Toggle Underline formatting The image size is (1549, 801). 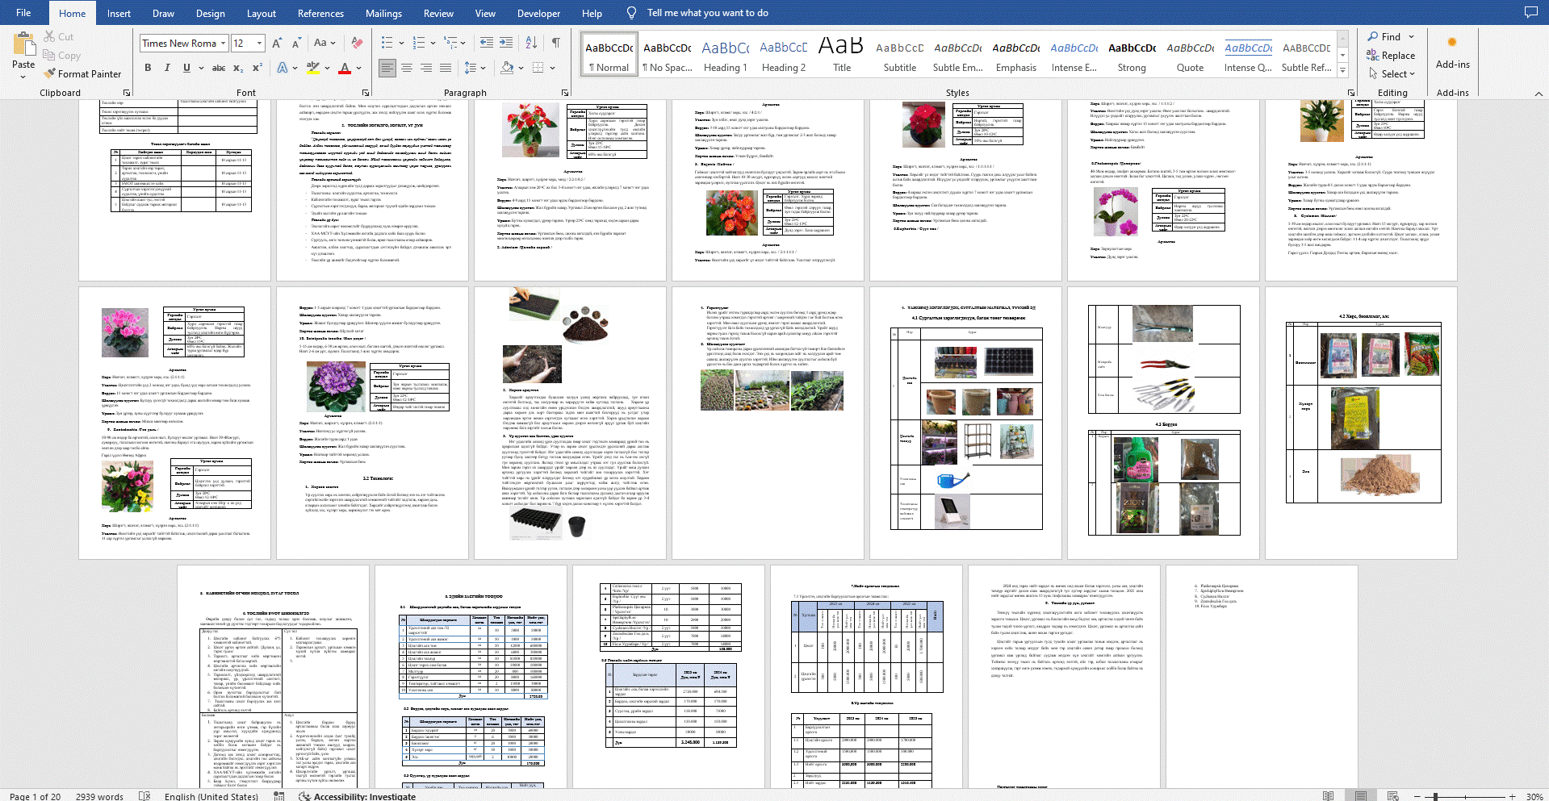pyautogui.click(x=186, y=68)
